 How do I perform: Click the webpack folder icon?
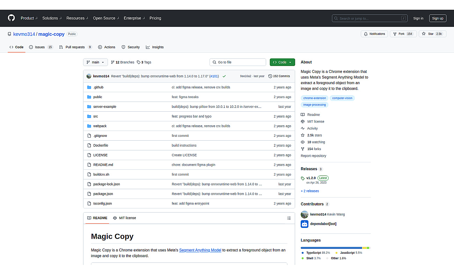click(x=89, y=126)
